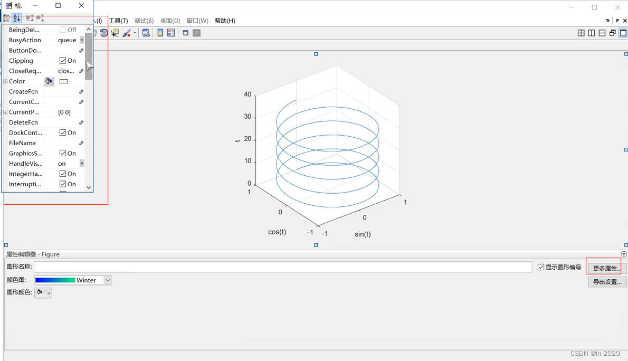628x361 pixels.
Task: Click the inspector scroll up arrow
Action: coord(89,29)
